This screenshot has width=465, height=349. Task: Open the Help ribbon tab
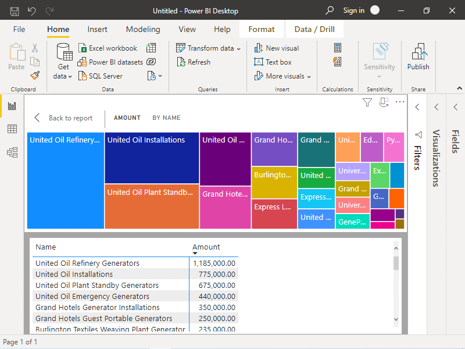(x=222, y=30)
